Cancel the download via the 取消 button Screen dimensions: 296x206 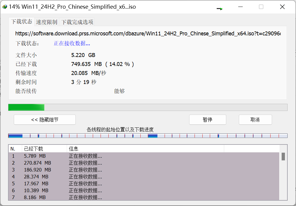[x=255, y=119]
